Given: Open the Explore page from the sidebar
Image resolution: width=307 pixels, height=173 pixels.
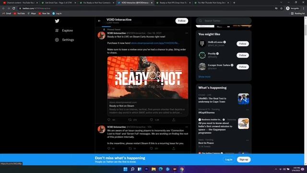Looking at the screenshot, I should pyautogui.click(x=64, y=30).
